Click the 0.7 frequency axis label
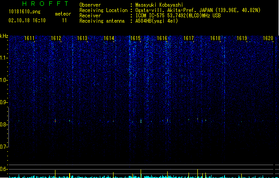This screenshot has height=178, width=279. 4,147
